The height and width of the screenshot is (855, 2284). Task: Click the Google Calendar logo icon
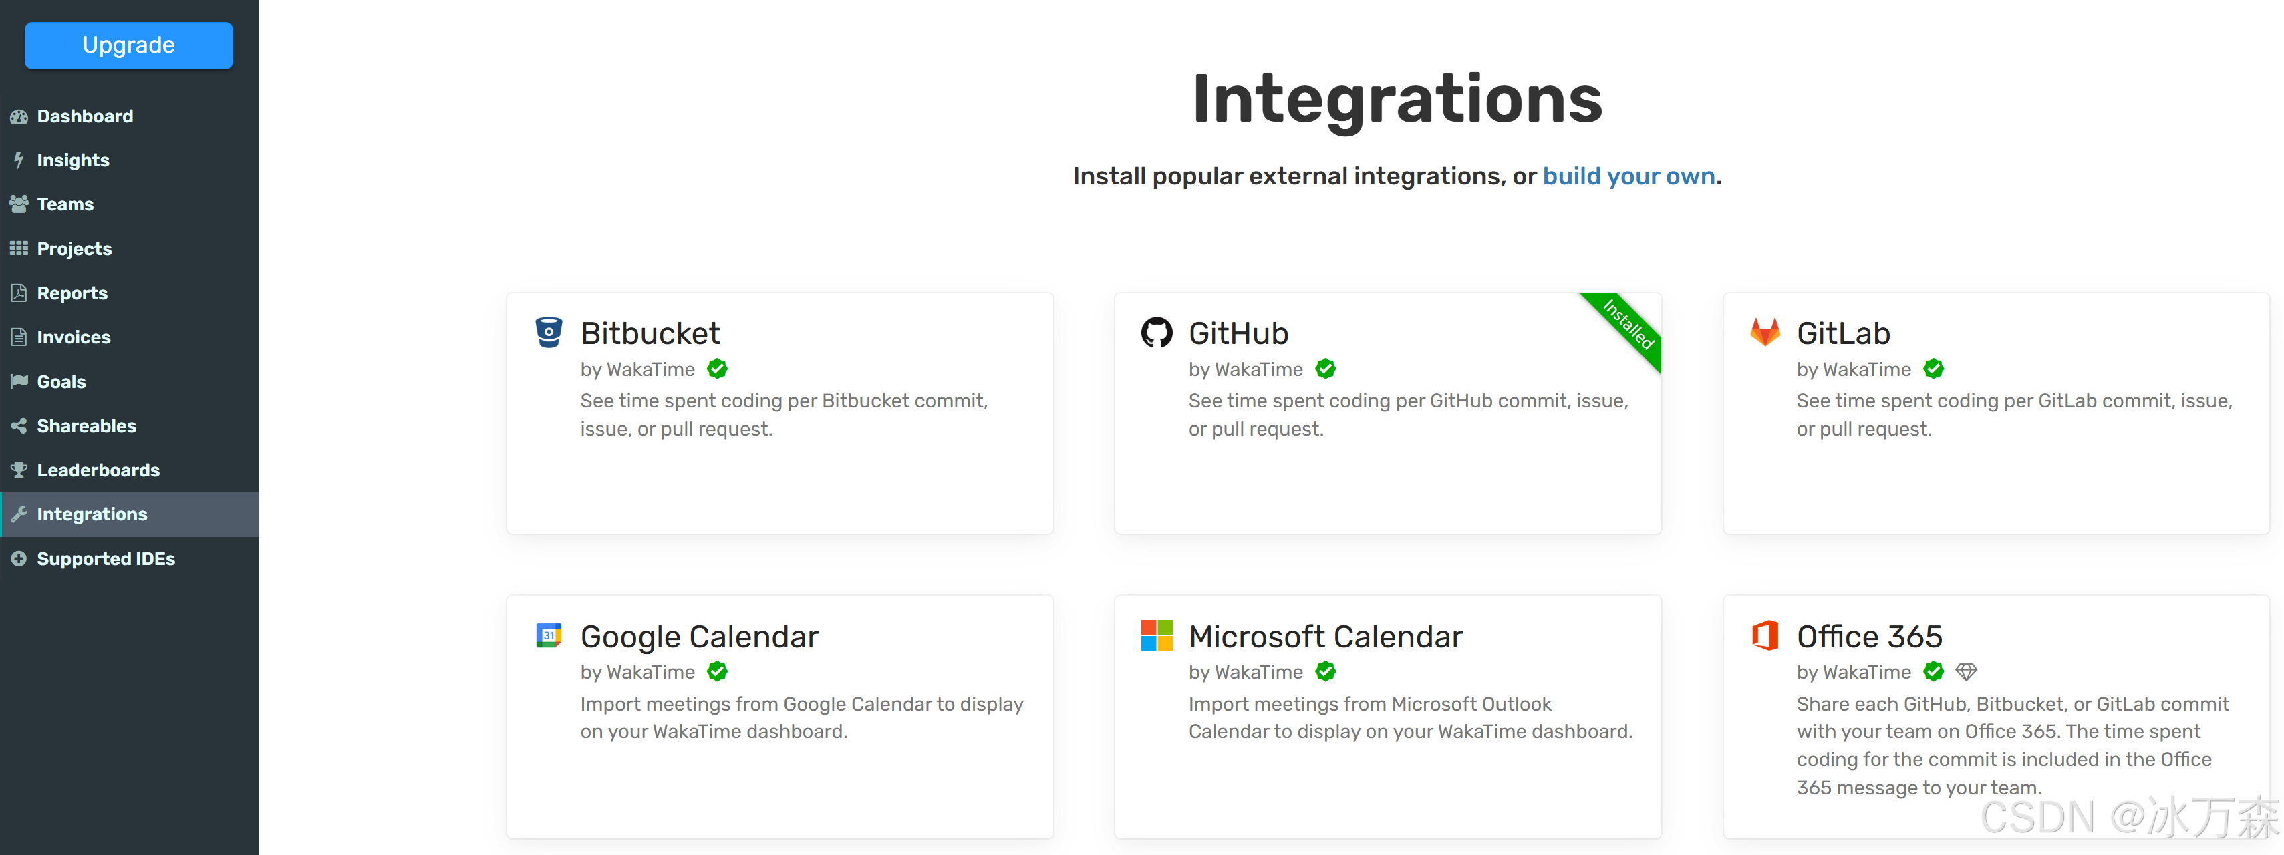[x=549, y=635]
